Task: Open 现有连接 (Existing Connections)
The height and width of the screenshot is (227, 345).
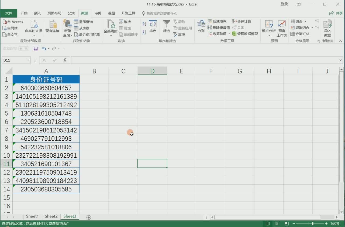Action: click(52, 26)
